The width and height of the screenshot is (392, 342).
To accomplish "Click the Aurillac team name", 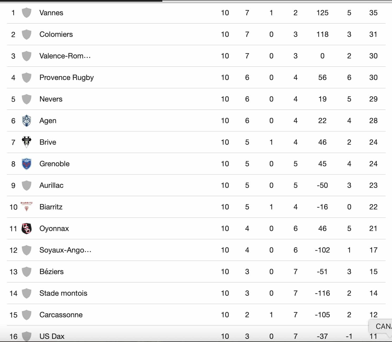I will pos(51,185).
